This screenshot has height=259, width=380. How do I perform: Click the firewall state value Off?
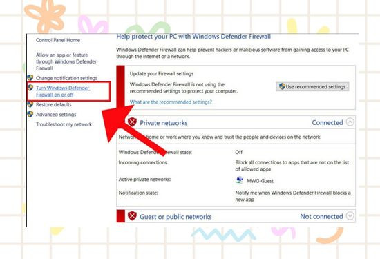[239, 152]
